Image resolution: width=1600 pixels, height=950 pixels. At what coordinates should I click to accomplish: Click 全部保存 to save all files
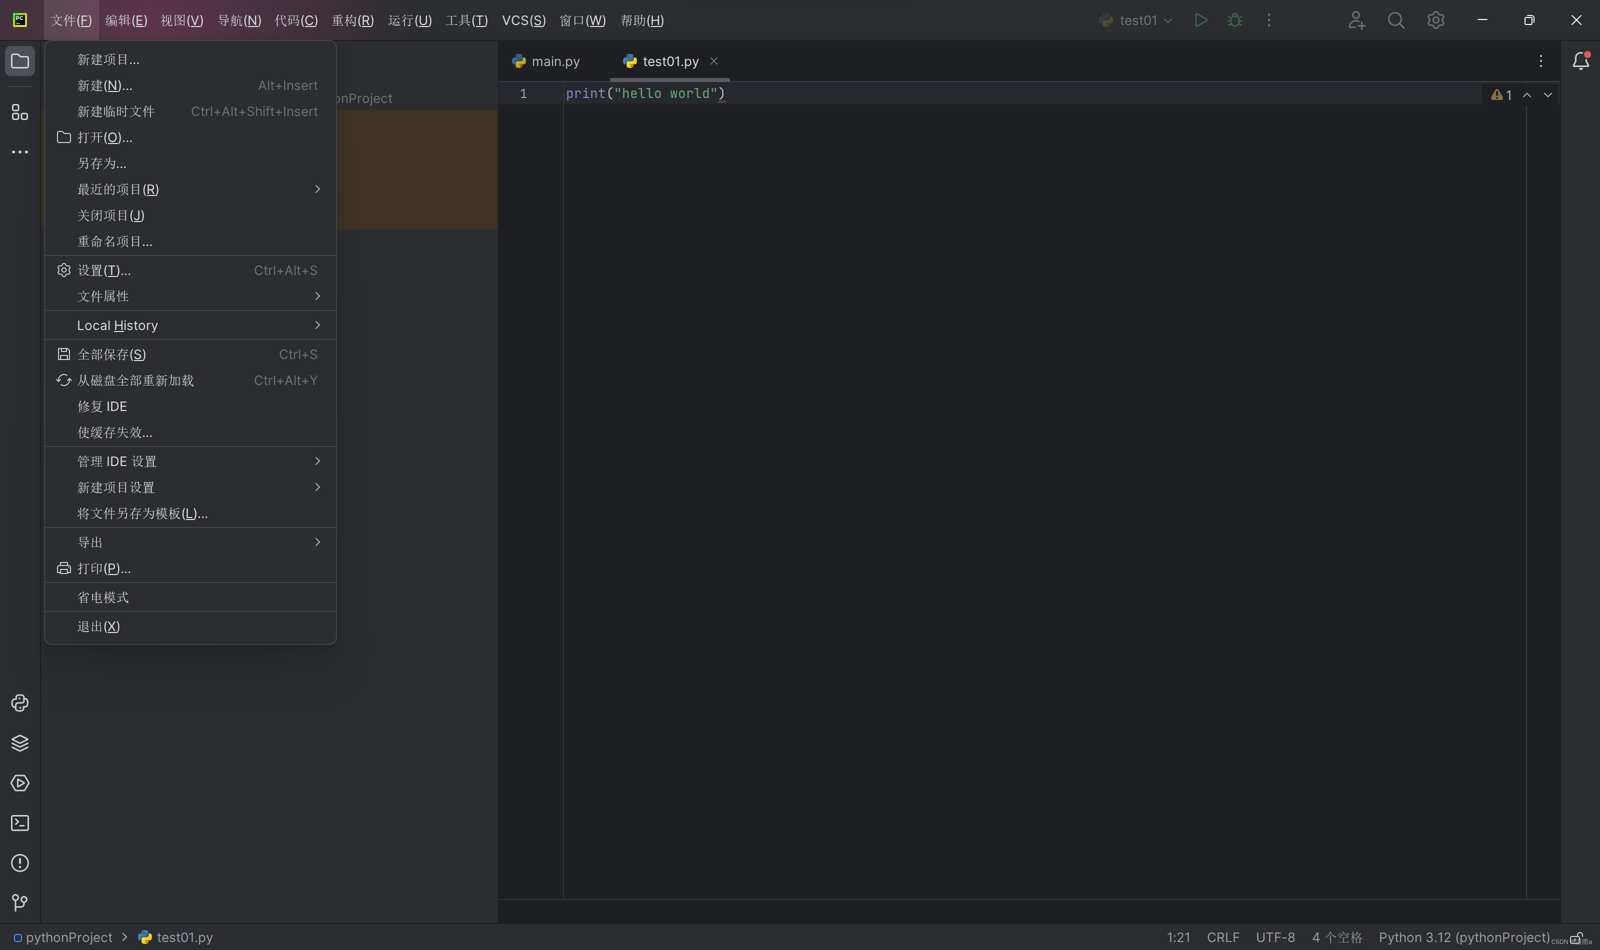[111, 354]
